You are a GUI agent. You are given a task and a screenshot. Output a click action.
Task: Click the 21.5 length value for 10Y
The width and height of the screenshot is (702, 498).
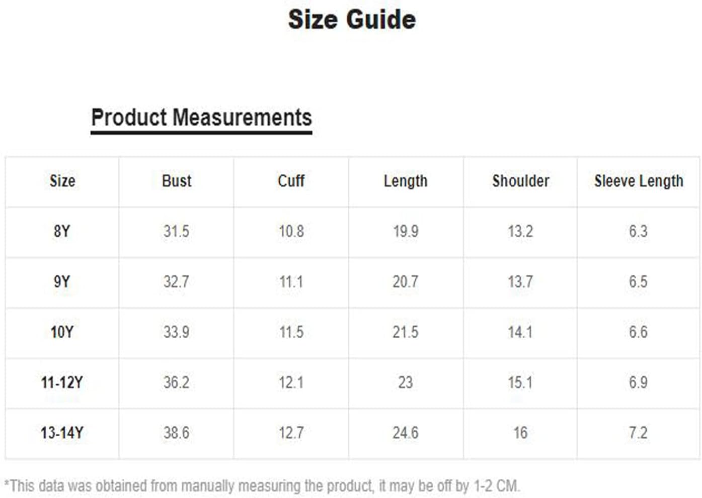[406, 332]
